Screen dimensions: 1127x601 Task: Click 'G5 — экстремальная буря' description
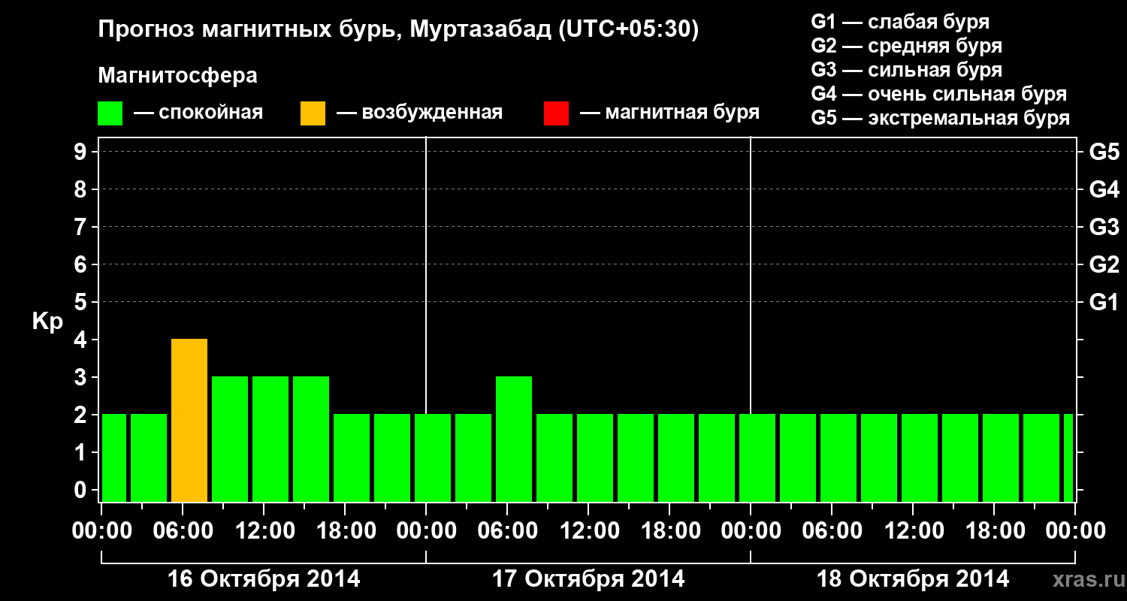[x=941, y=119]
